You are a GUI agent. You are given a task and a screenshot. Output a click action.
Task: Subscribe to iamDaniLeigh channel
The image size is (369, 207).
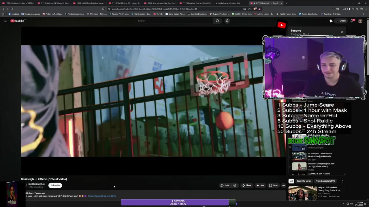(x=55, y=185)
